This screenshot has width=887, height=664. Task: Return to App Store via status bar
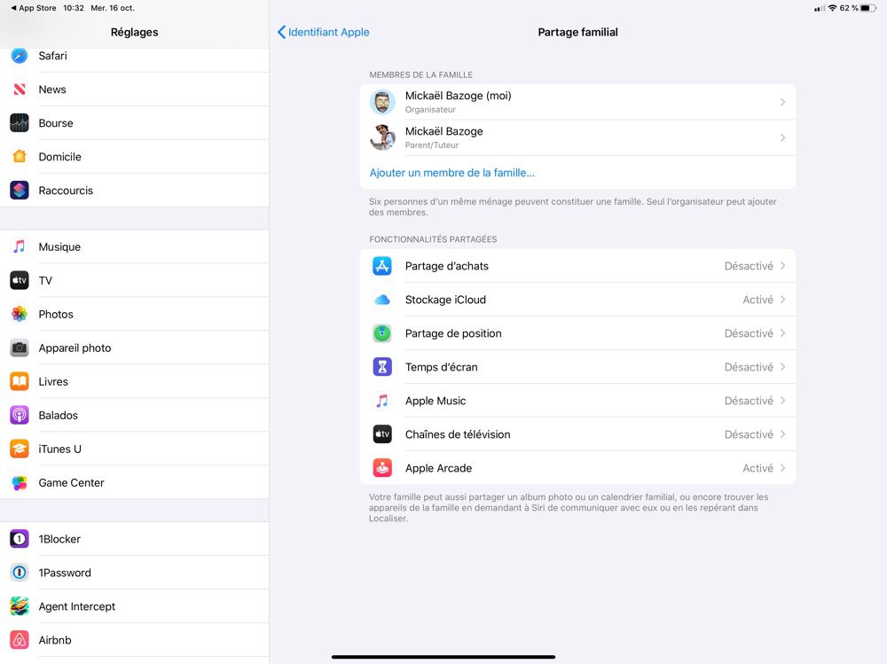point(34,8)
